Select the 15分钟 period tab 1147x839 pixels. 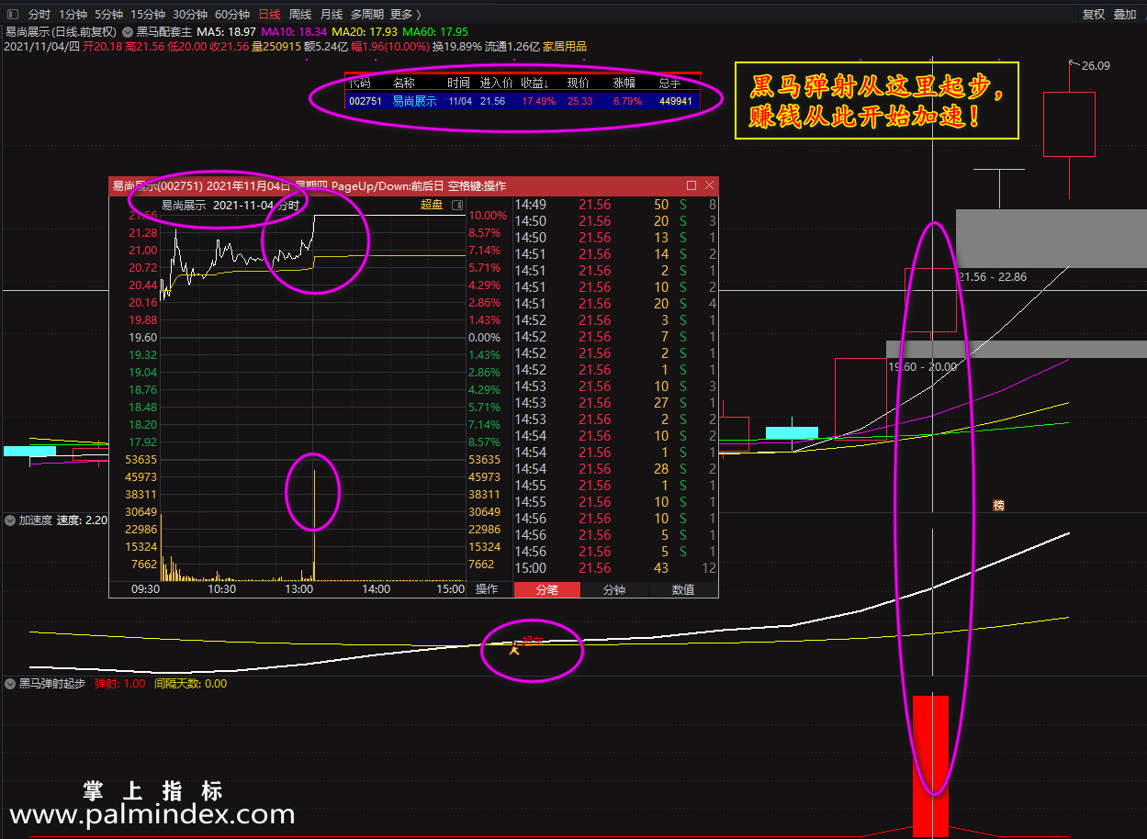pyautogui.click(x=147, y=15)
